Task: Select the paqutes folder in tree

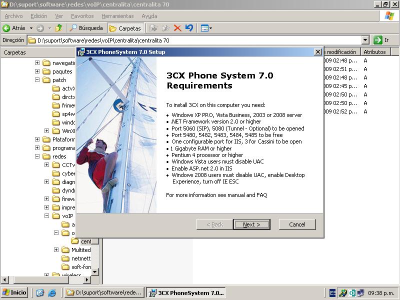Action: pyautogui.click(x=62, y=71)
